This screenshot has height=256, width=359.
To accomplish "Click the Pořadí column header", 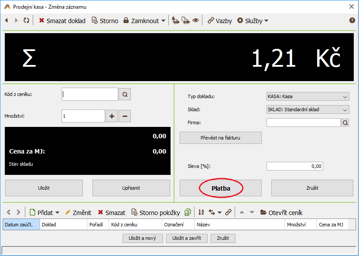I will (x=98, y=225).
